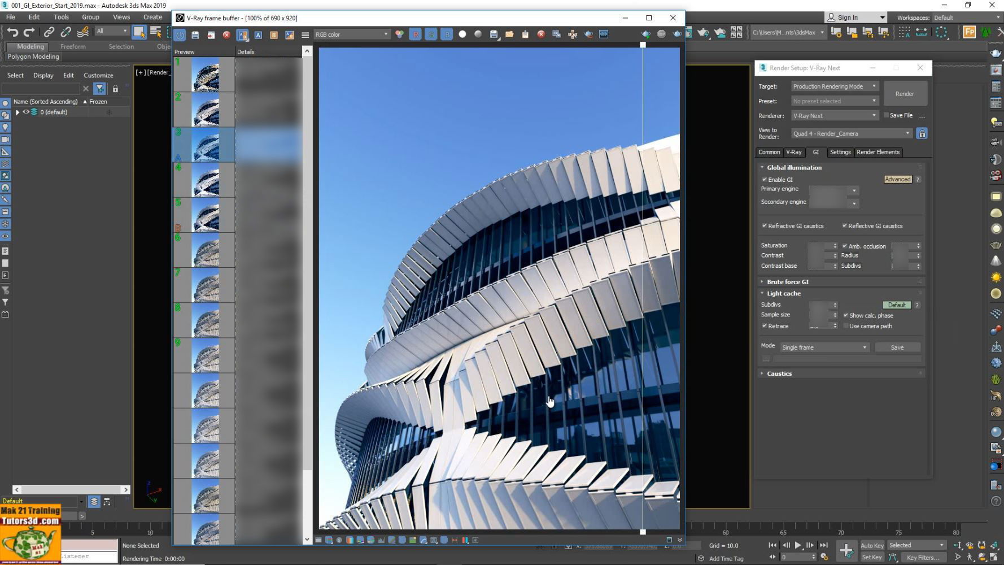Switch to the Render Elements tab
This screenshot has width=1004, height=565.
tap(878, 152)
